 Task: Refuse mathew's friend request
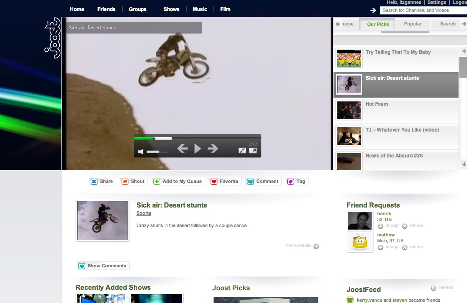412,247
